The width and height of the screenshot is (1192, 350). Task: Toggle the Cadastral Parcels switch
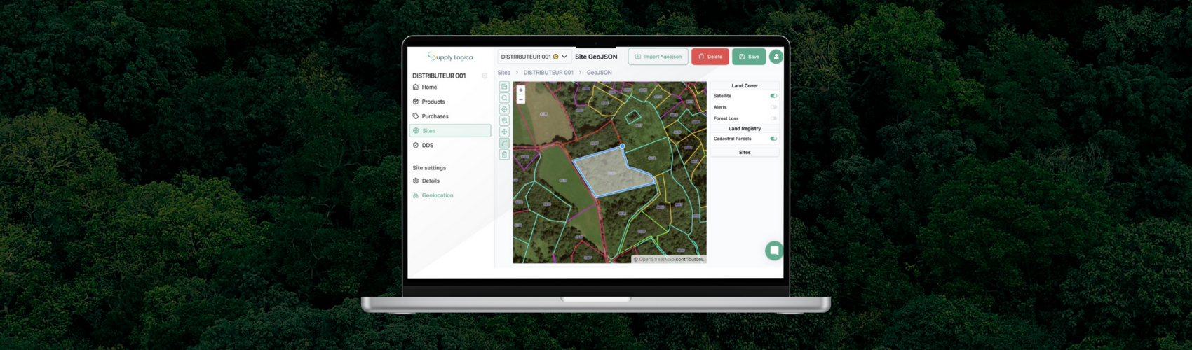click(773, 139)
